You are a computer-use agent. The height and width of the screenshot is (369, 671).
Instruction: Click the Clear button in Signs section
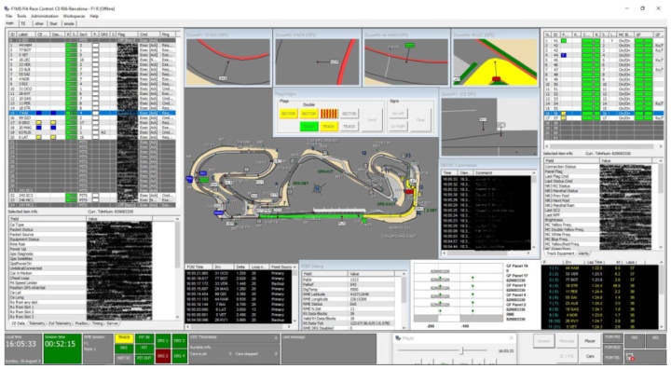click(420, 120)
